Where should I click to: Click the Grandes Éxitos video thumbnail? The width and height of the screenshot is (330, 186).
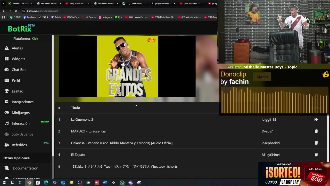127,66
